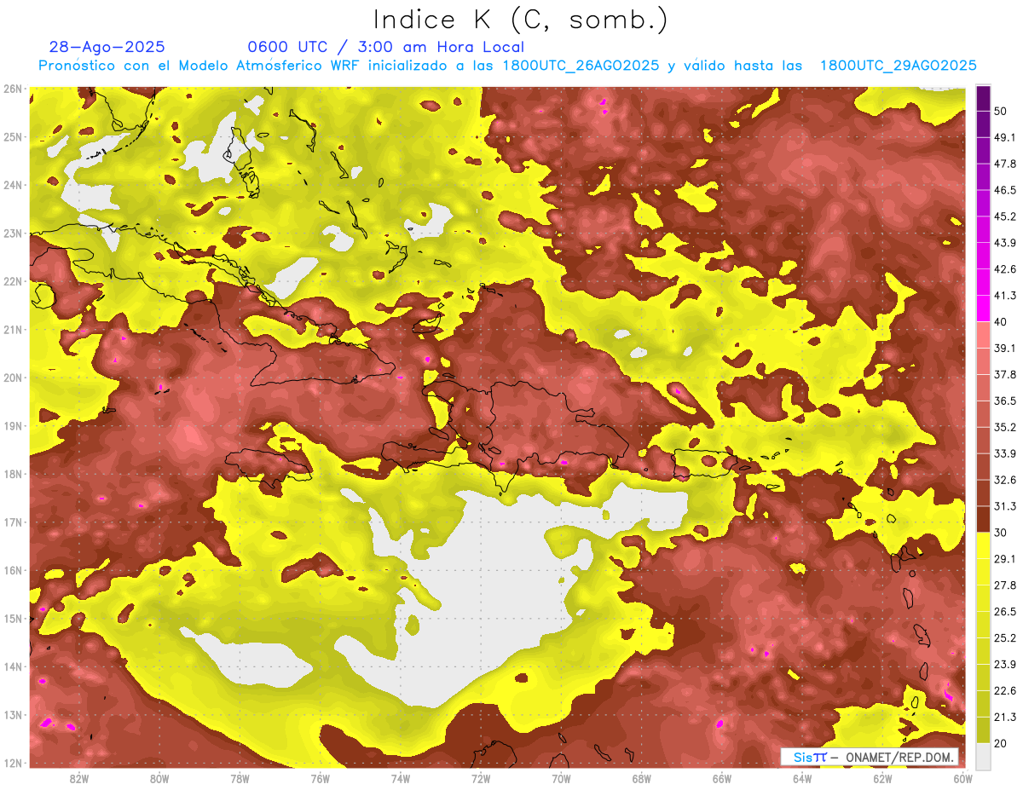Click the latitude label '22N'
Viewport: 1023px width, 790px height.
pyautogui.click(x=13, y=281)
